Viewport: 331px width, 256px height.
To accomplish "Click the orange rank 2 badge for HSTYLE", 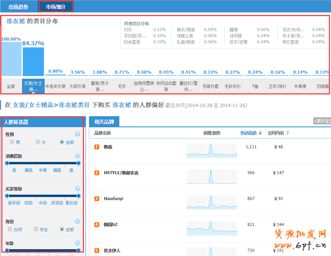I will [x=97, y=172].
